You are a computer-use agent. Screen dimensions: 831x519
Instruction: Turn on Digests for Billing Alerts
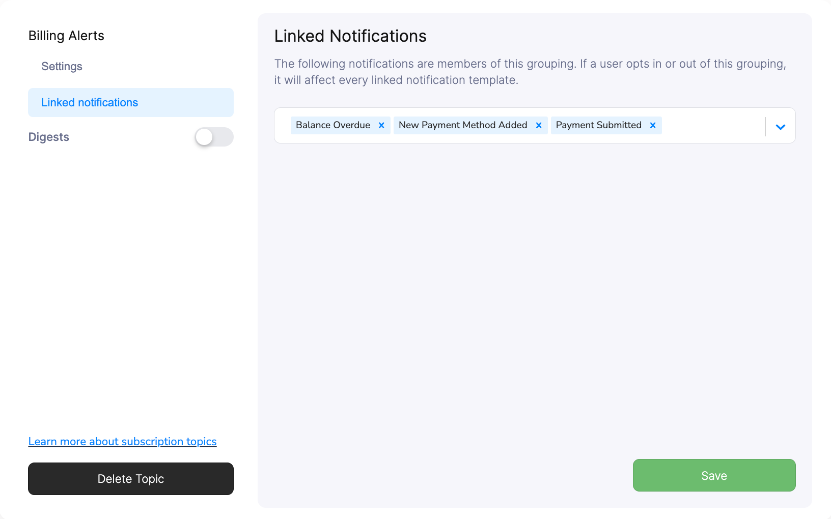pos(214,137)
